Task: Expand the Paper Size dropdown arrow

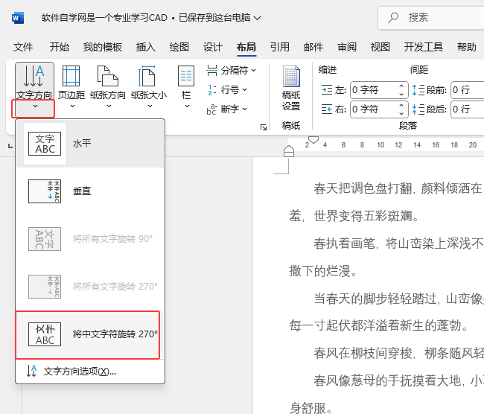Action: click(150, 106)
